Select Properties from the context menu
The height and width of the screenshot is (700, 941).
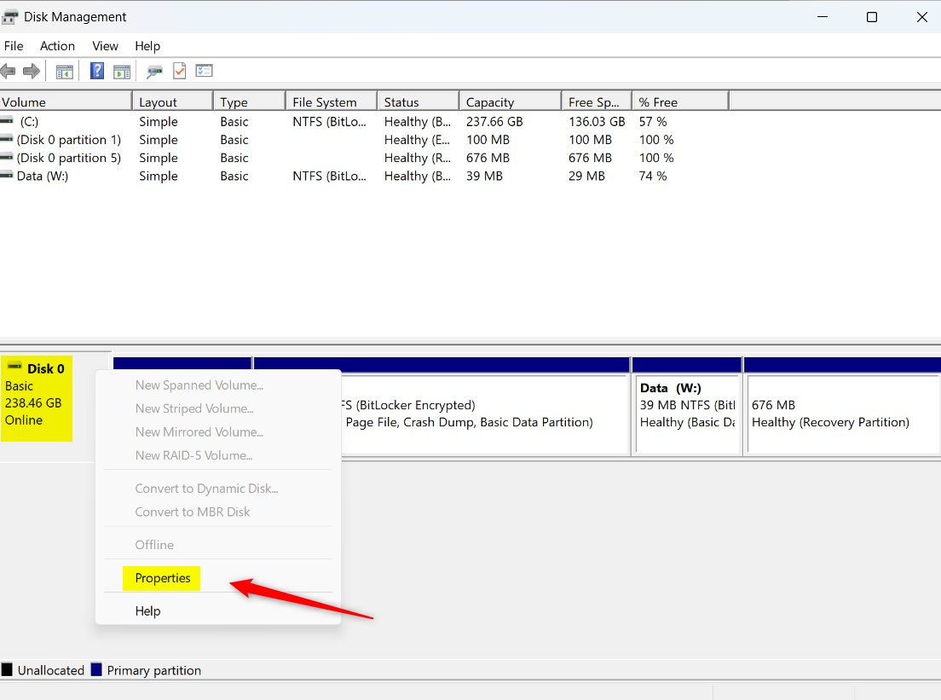tap(162, 578)
